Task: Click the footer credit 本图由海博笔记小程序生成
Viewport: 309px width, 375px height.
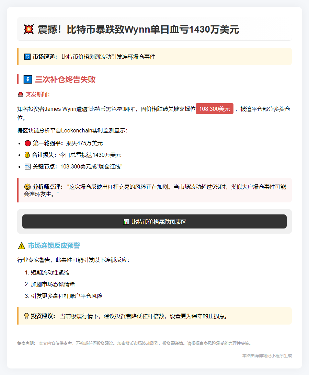Action: pos(267,356)
